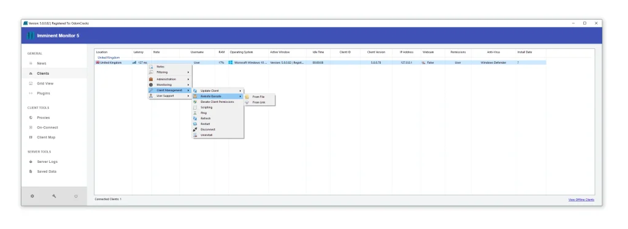This screenshot has height=229, width=628.
Task: Click the Administration briefcase icon
Action: [x=151, y=79]
